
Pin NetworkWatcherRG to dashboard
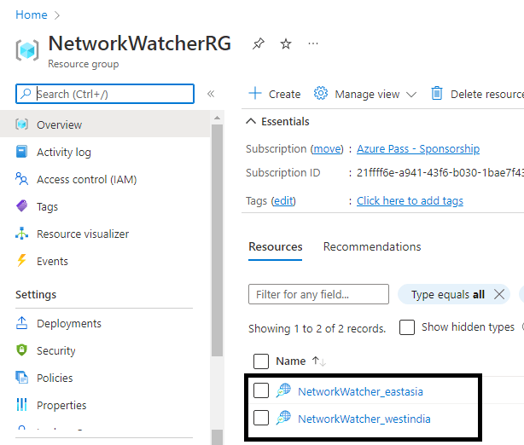[259, 43]
